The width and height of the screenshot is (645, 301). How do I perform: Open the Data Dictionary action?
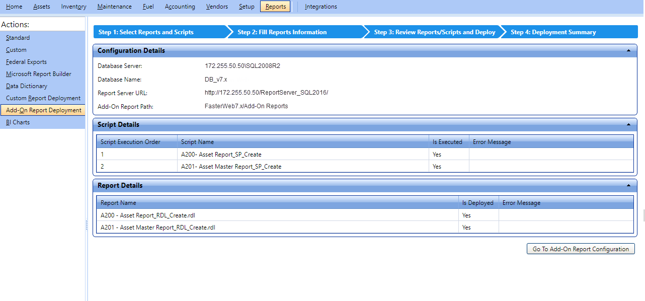point(27,86)
